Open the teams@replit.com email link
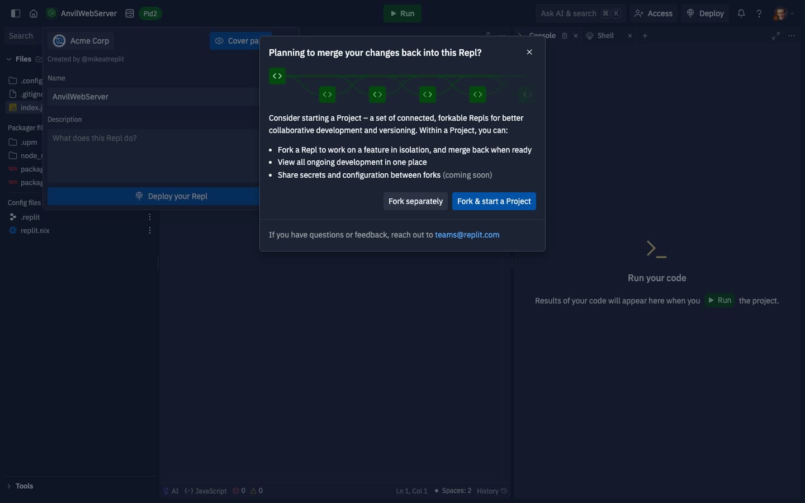The width and height of the screenshot is (805, 503). pyautogui.click(x=467, y=235)
